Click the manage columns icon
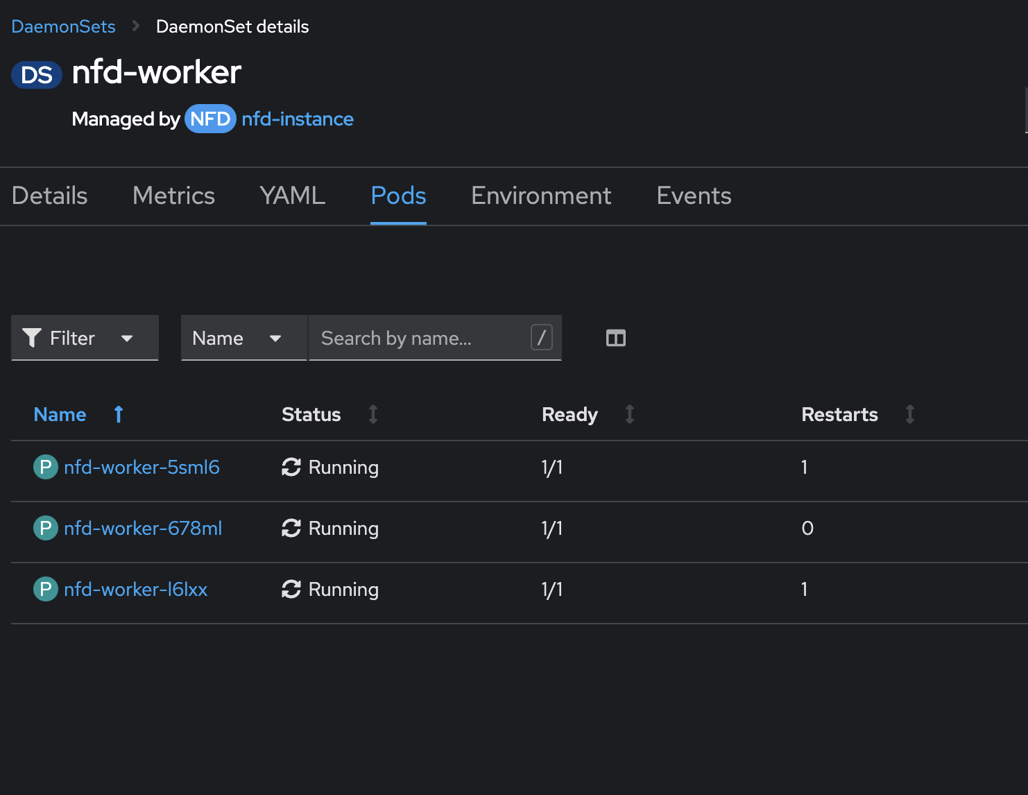The width and height of the screenshot is (1028, 795). 615,338
